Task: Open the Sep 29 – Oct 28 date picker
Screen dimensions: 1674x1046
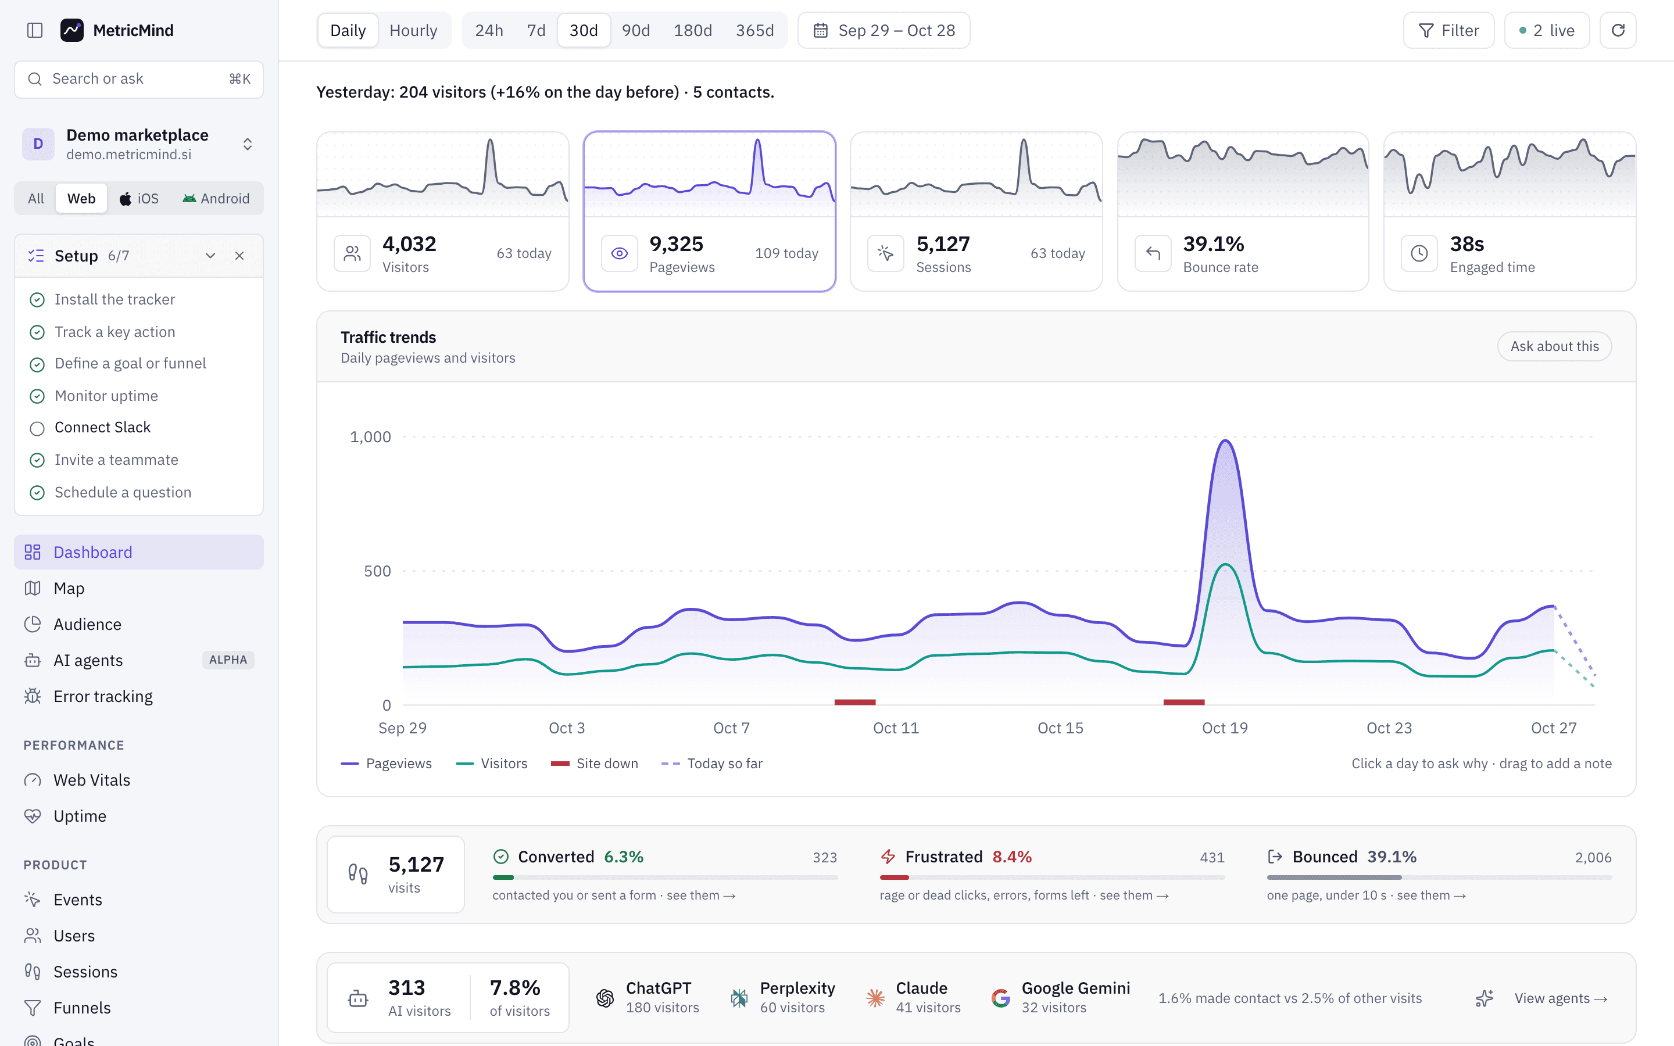Action: 884,30
